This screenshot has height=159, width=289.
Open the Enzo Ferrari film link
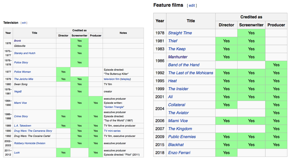tap(179, 153)
